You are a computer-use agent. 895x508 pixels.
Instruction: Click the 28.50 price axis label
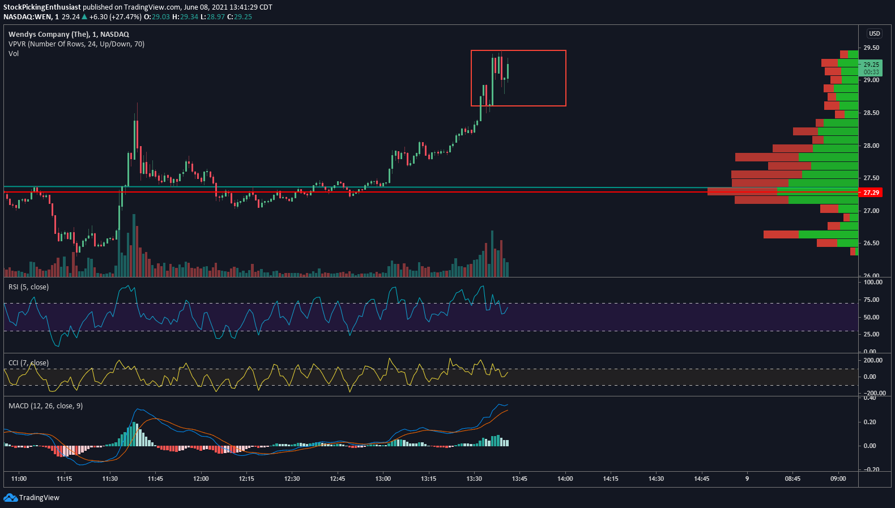click(x=871, y=113)
